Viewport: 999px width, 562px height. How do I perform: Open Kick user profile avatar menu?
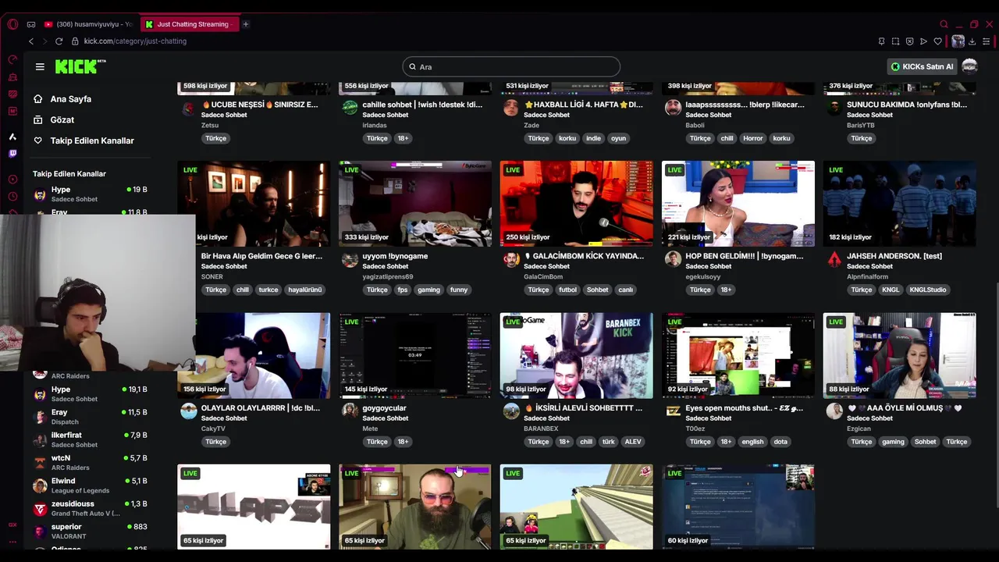pos(969,66)
